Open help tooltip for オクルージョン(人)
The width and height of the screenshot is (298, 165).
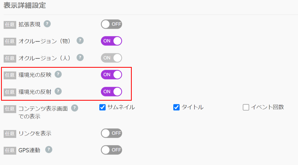click(80, 58)
